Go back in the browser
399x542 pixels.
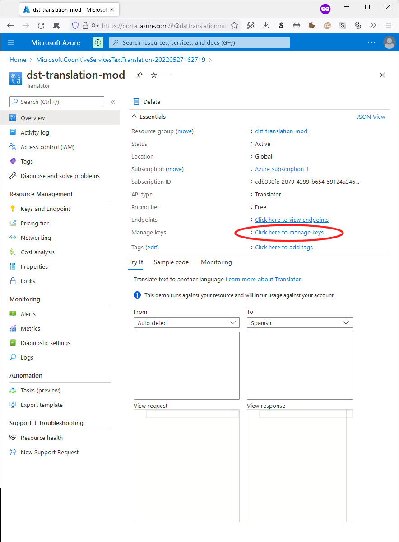[10, 26]
